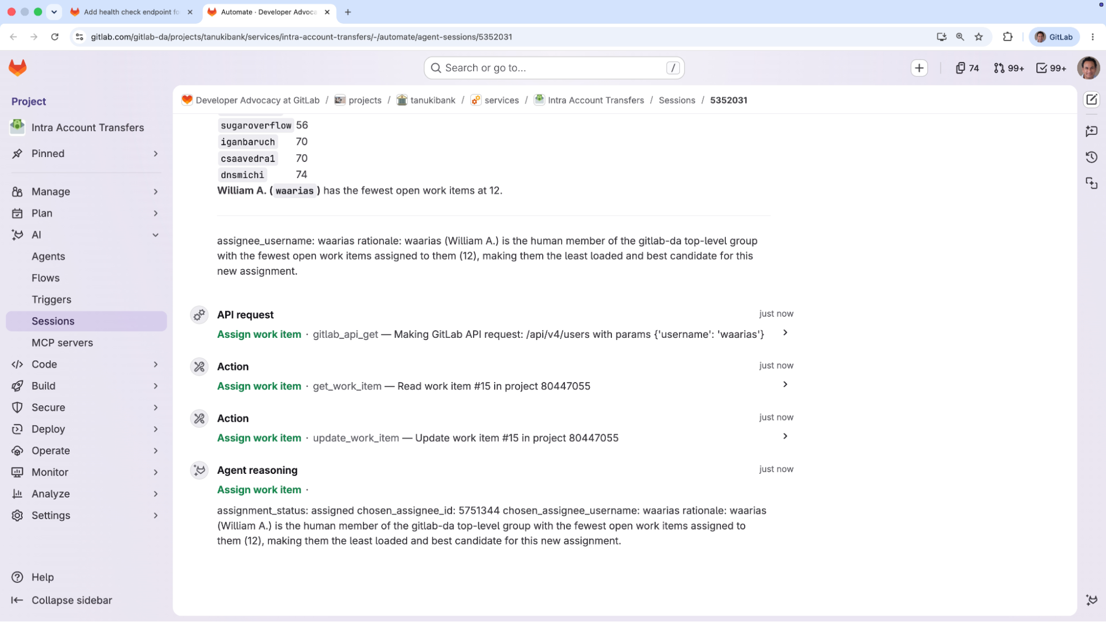The height and width of the screenshot is (622, 1106).
Task: Focus the 'Search or go to' field
Action: point(554,68)
